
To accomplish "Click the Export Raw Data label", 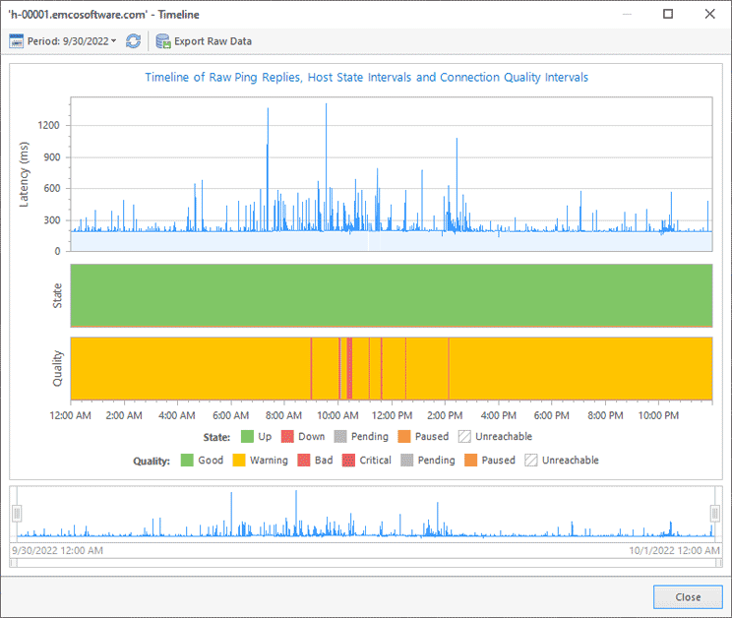I will [x=213, y=41].
